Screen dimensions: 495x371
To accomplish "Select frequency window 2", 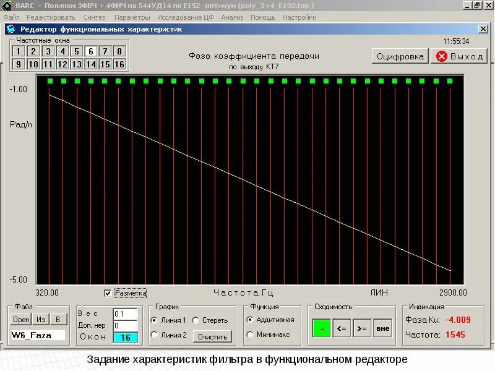I will (33, 51).
